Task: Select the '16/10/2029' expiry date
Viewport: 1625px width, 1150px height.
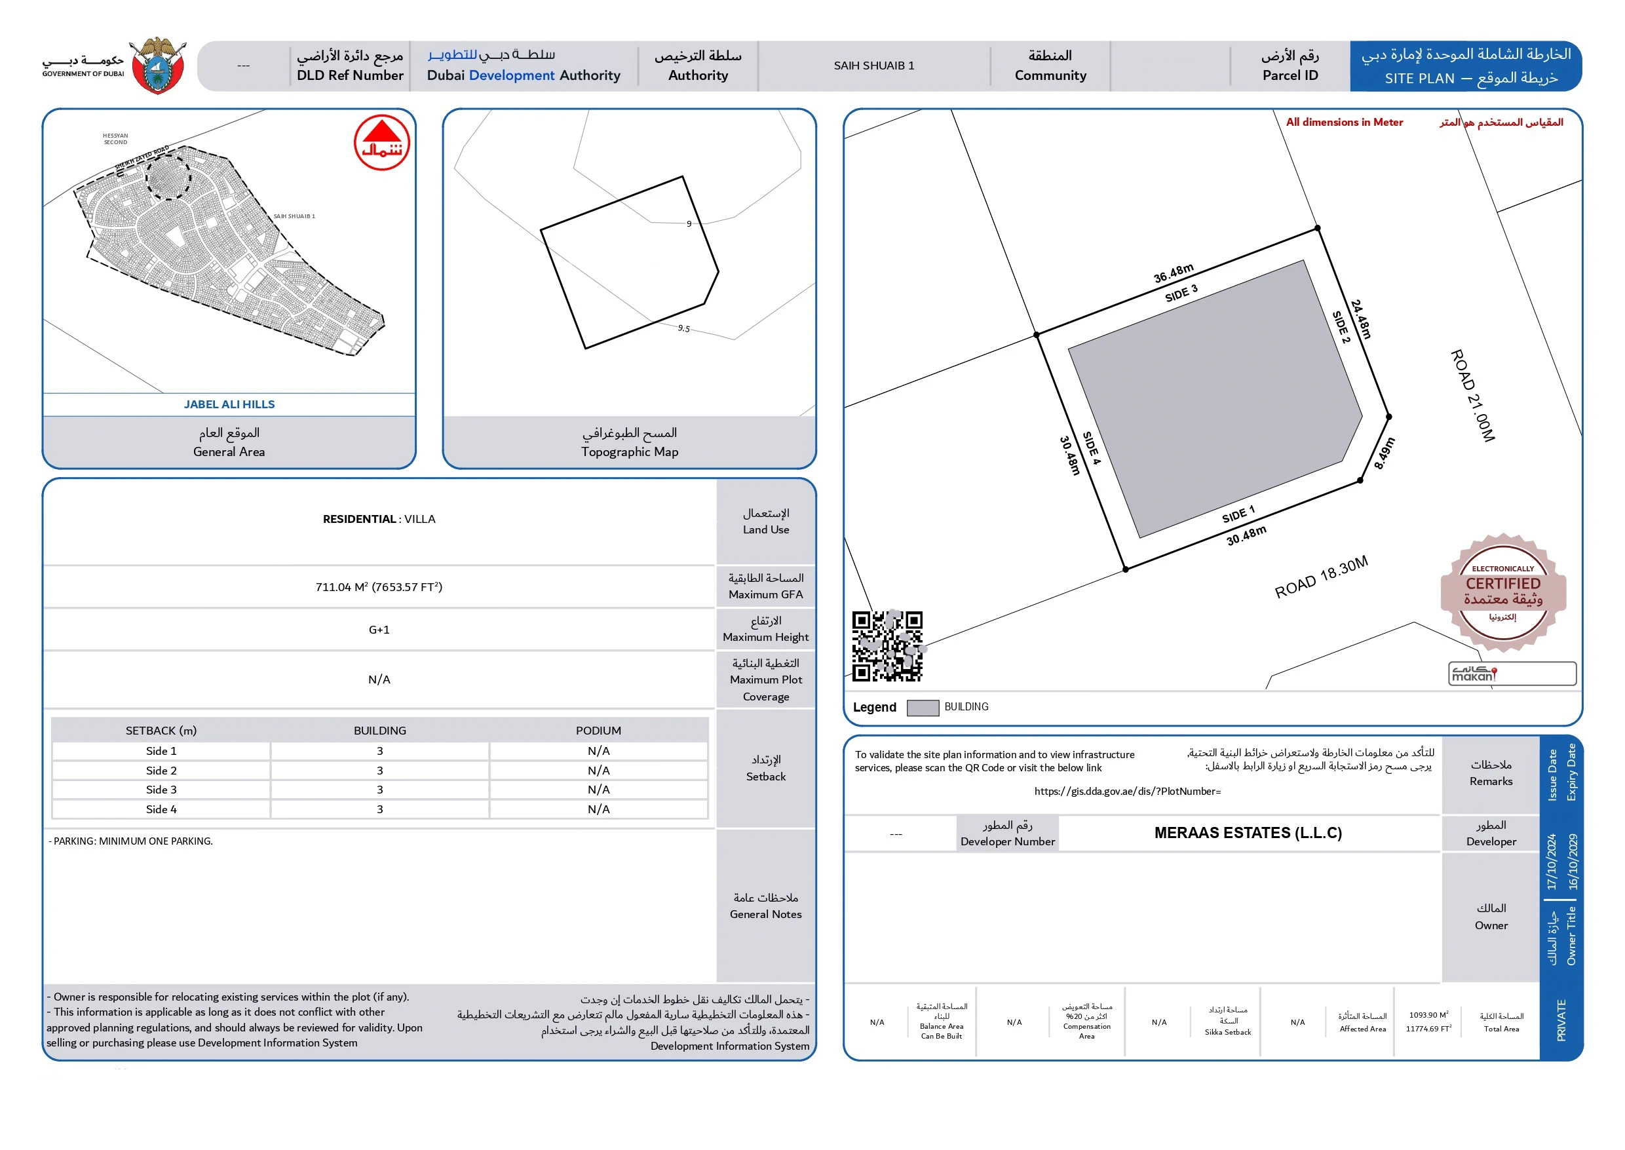Action: (x=1572, y=861)
